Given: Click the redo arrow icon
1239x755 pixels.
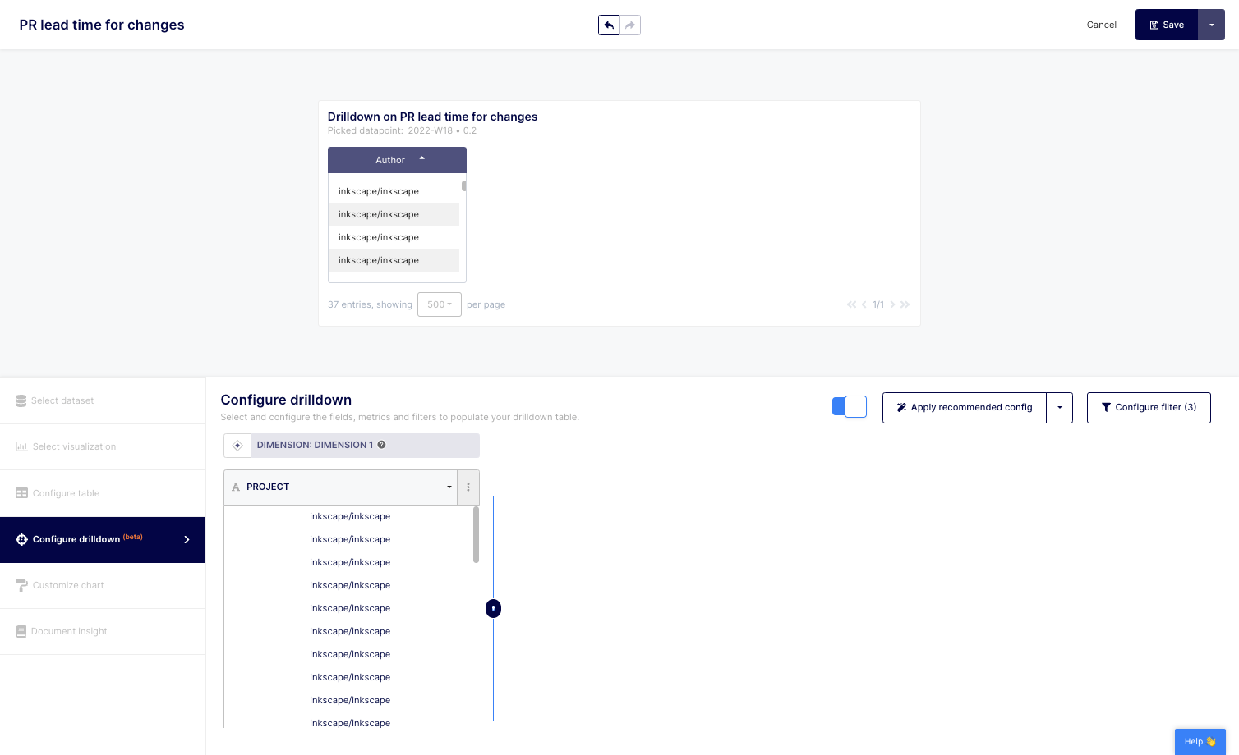Looking at the screenshot, I should pyautogui.click(x=630, y=25).
